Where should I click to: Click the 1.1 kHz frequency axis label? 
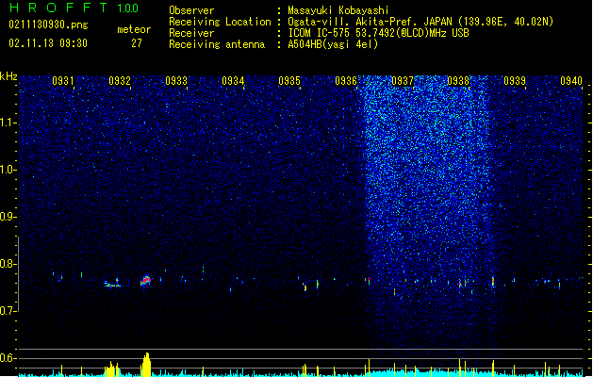tap(8, 123)
